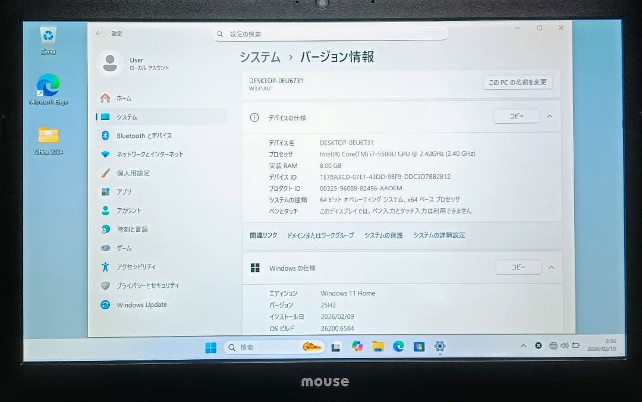The width and height of the screenshot is (642, 402).
Task: Click the 設定の検索 search field
Action: point(331,34)
